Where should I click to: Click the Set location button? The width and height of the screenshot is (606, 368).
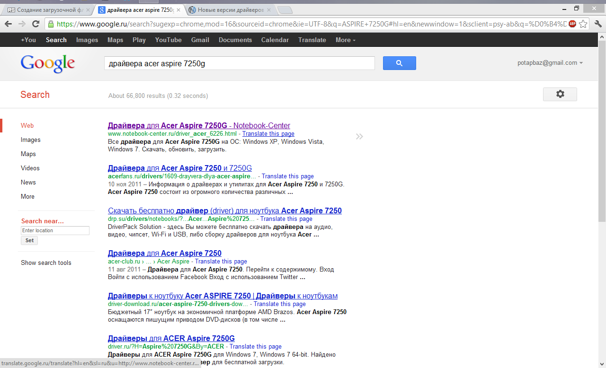tap(29, 240)
